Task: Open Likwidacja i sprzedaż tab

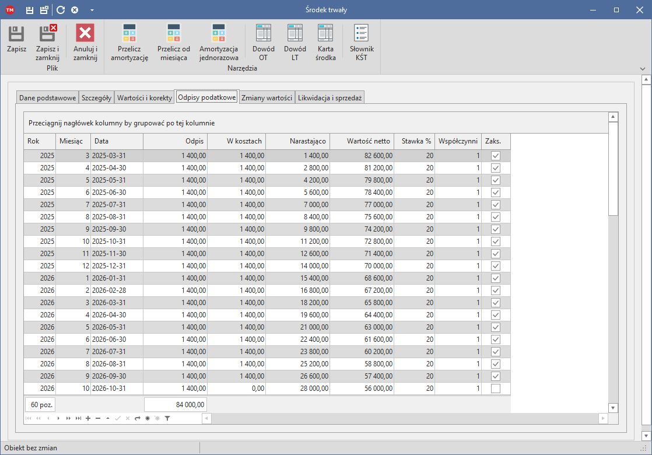Action: point(329,98)
